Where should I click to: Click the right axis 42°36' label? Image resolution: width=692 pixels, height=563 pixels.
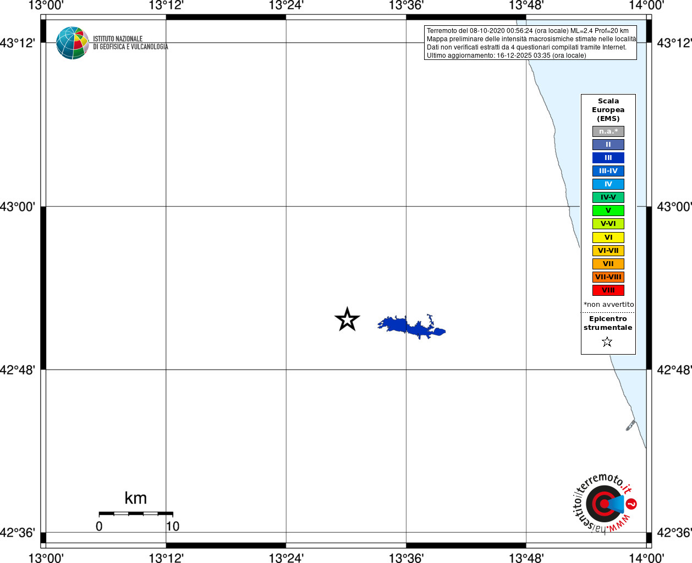(x=674, y=532)
